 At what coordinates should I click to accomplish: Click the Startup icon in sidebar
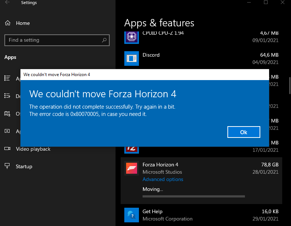[7, 166]
